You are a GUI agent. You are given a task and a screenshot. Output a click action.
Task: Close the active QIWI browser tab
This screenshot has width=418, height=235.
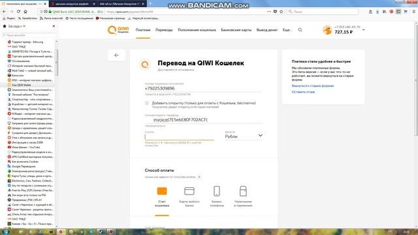click(45, 4)
